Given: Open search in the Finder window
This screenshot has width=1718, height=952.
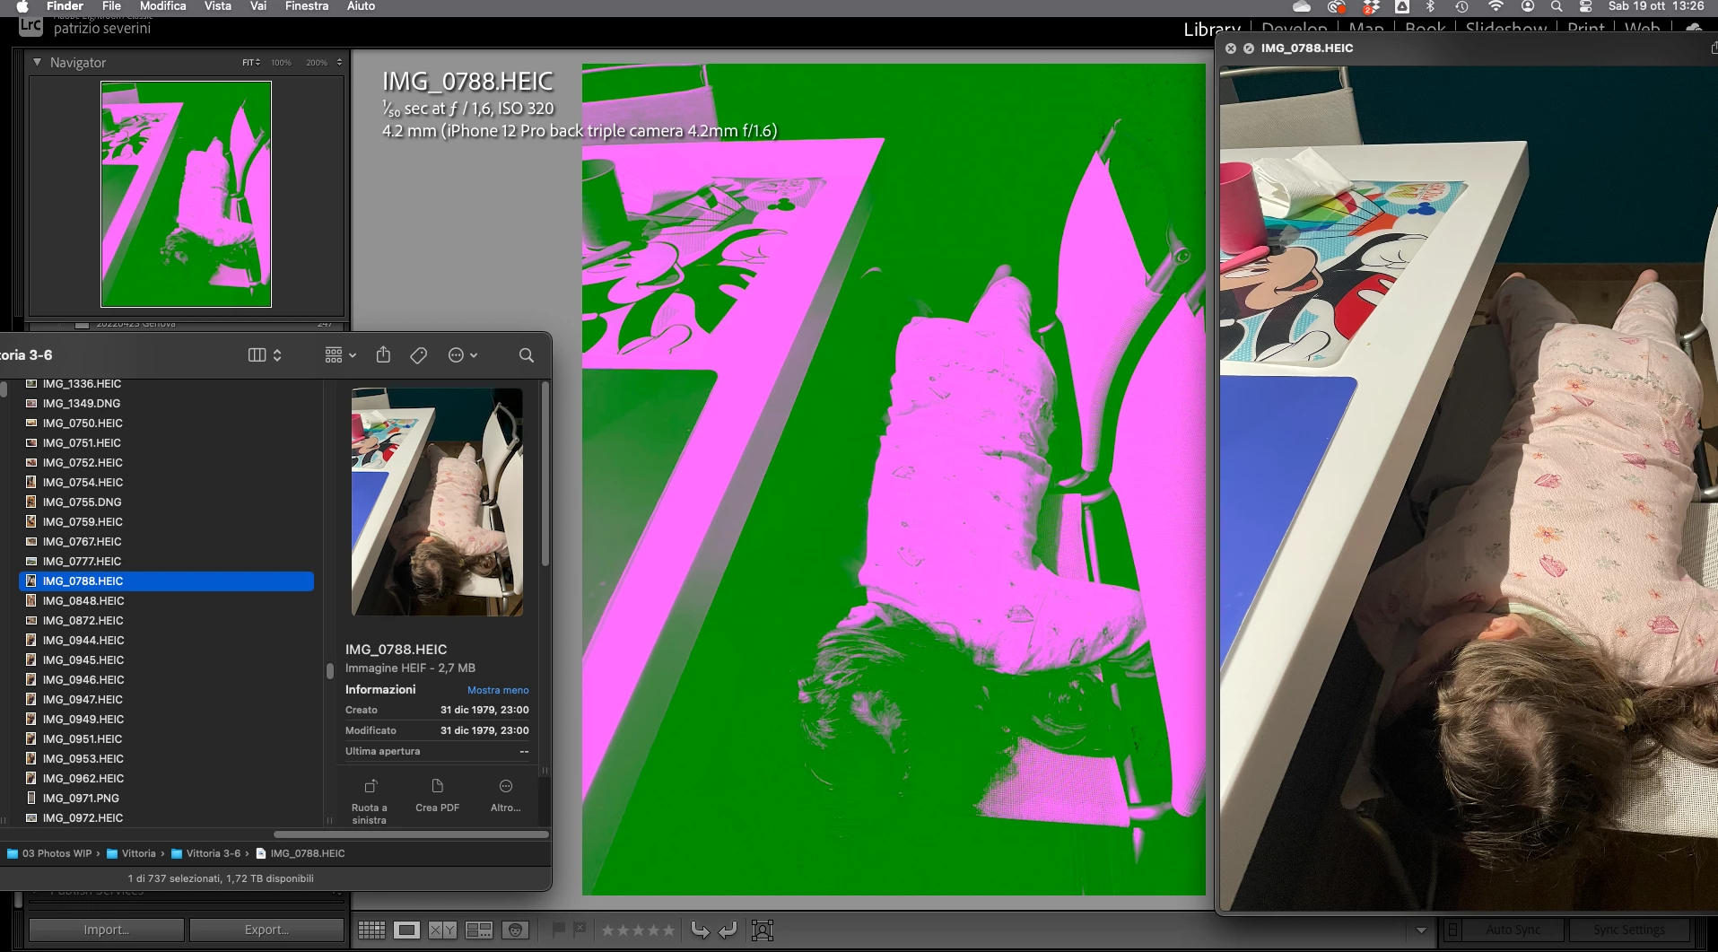Looking at the screenshot, I should pyautogui.click(x=527, y=355).
